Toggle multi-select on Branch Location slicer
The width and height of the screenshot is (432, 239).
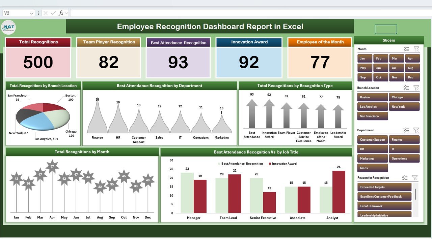point(406,88)
